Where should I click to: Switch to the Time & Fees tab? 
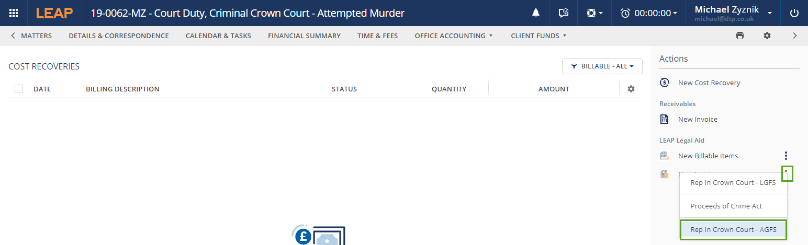pos(377,36)
